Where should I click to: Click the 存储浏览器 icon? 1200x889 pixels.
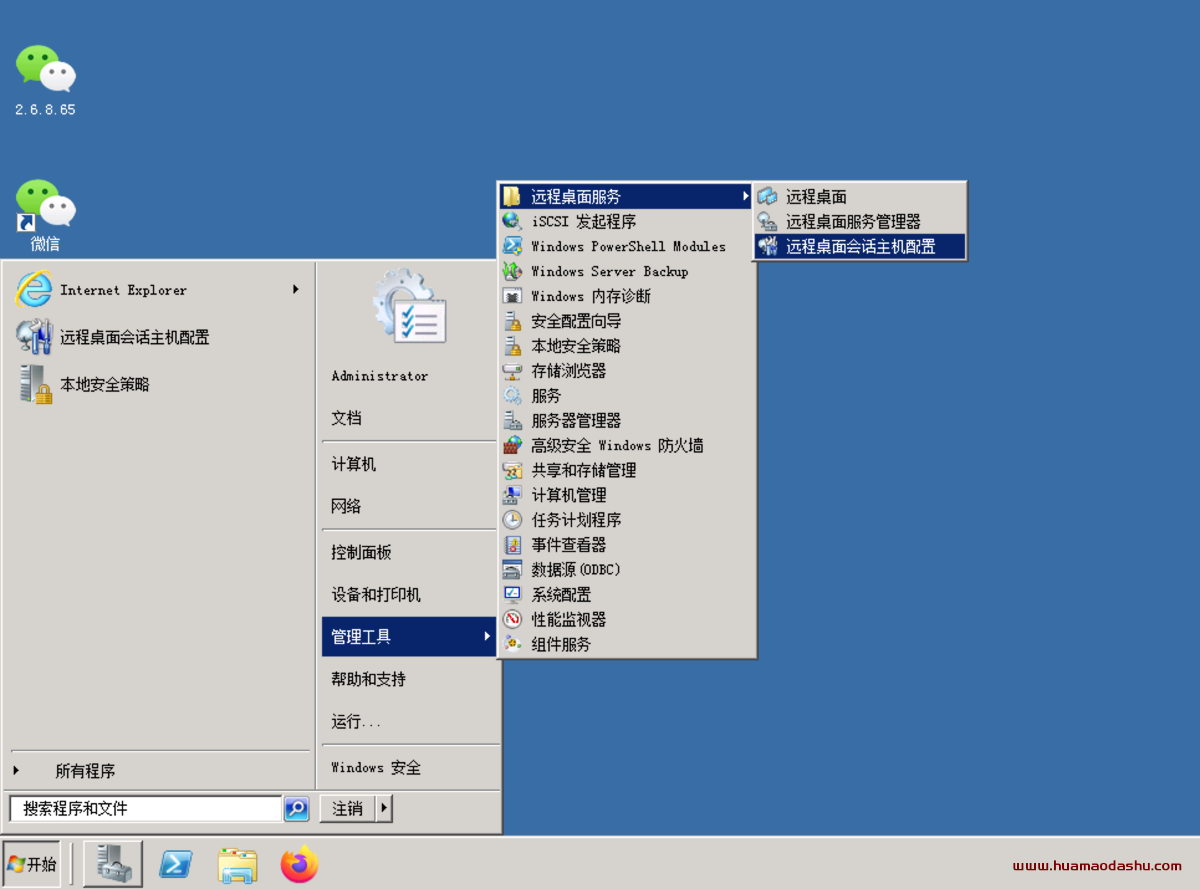[x=512, y=371]
